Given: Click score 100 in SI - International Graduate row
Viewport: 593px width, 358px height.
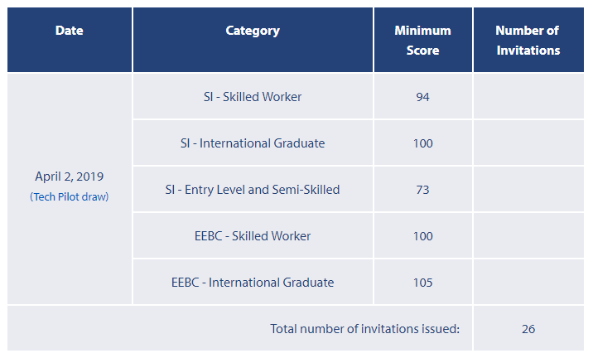Looking at the screenshot, I should click(422, 143).
